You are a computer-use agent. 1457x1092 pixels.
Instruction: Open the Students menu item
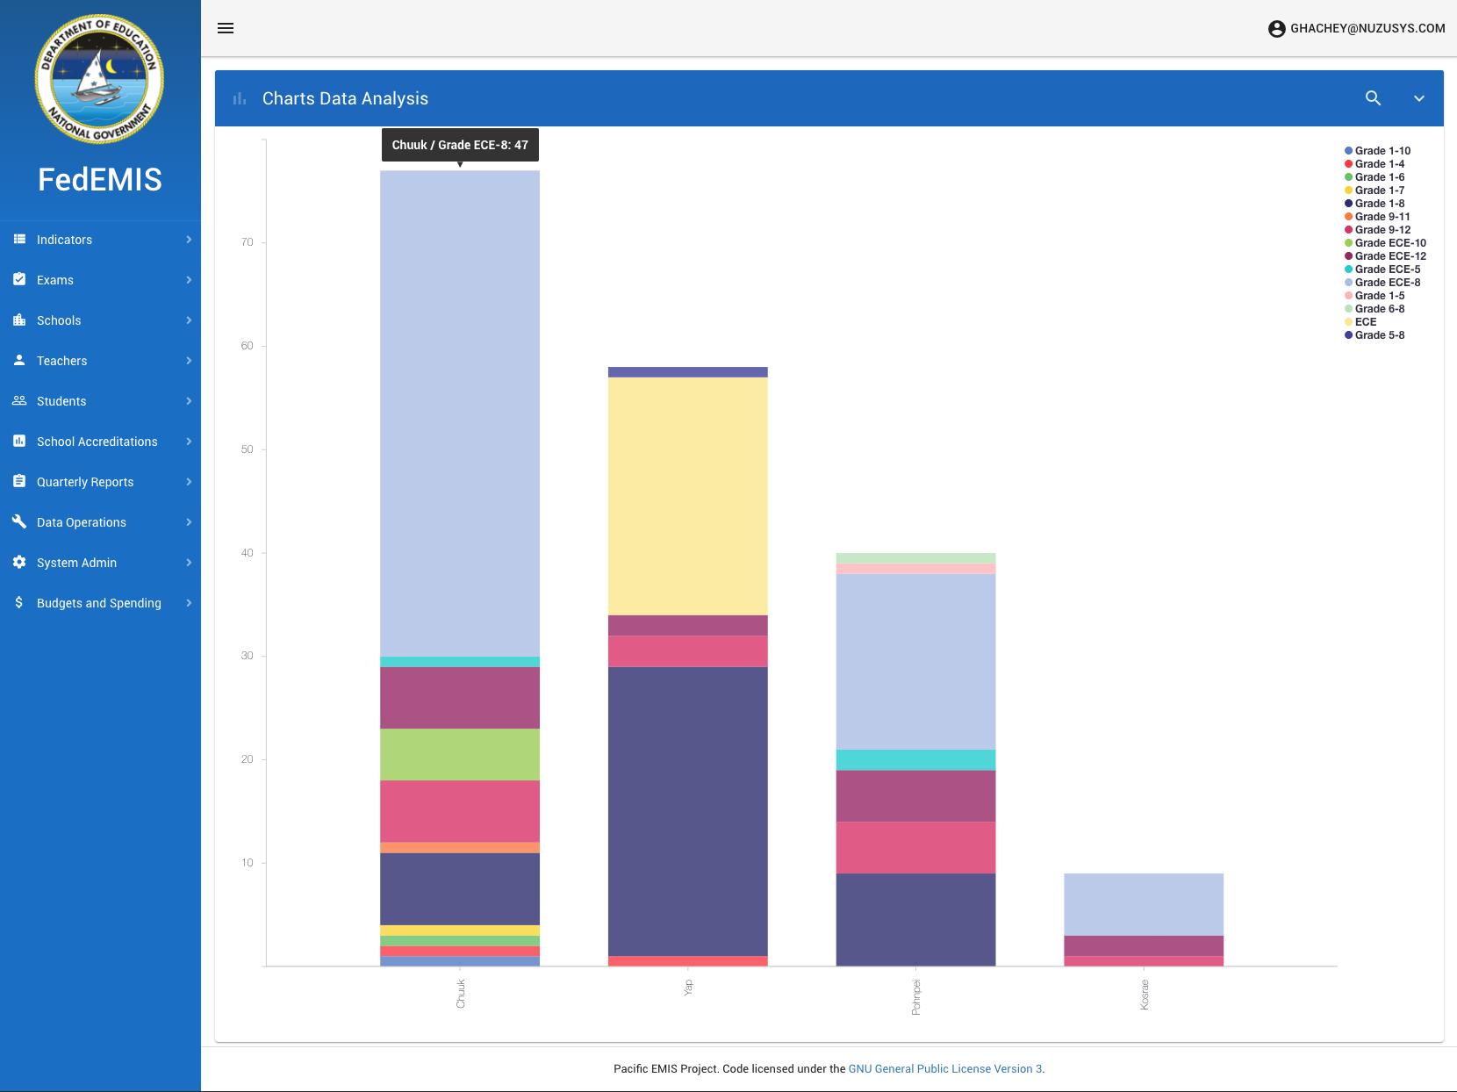(61, 401)
